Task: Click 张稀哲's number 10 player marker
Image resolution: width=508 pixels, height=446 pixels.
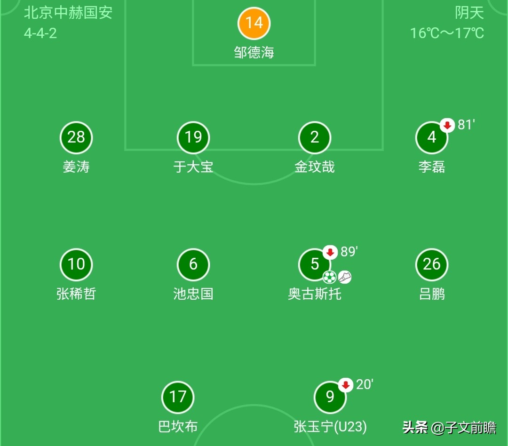Action: tap(76, 264)
